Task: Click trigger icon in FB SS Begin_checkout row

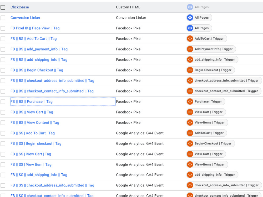Action: (x=190, y=144)
